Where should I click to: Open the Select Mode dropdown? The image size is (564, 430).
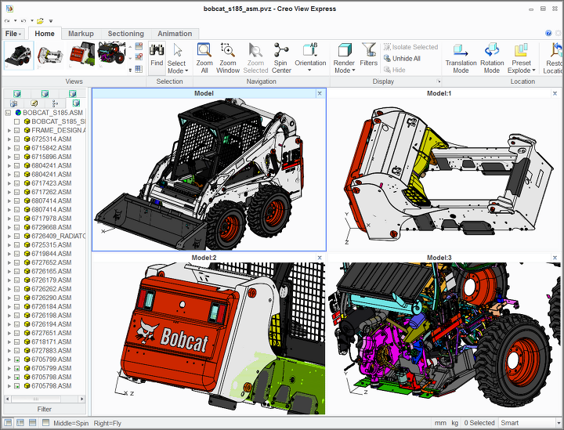point(178,67)
